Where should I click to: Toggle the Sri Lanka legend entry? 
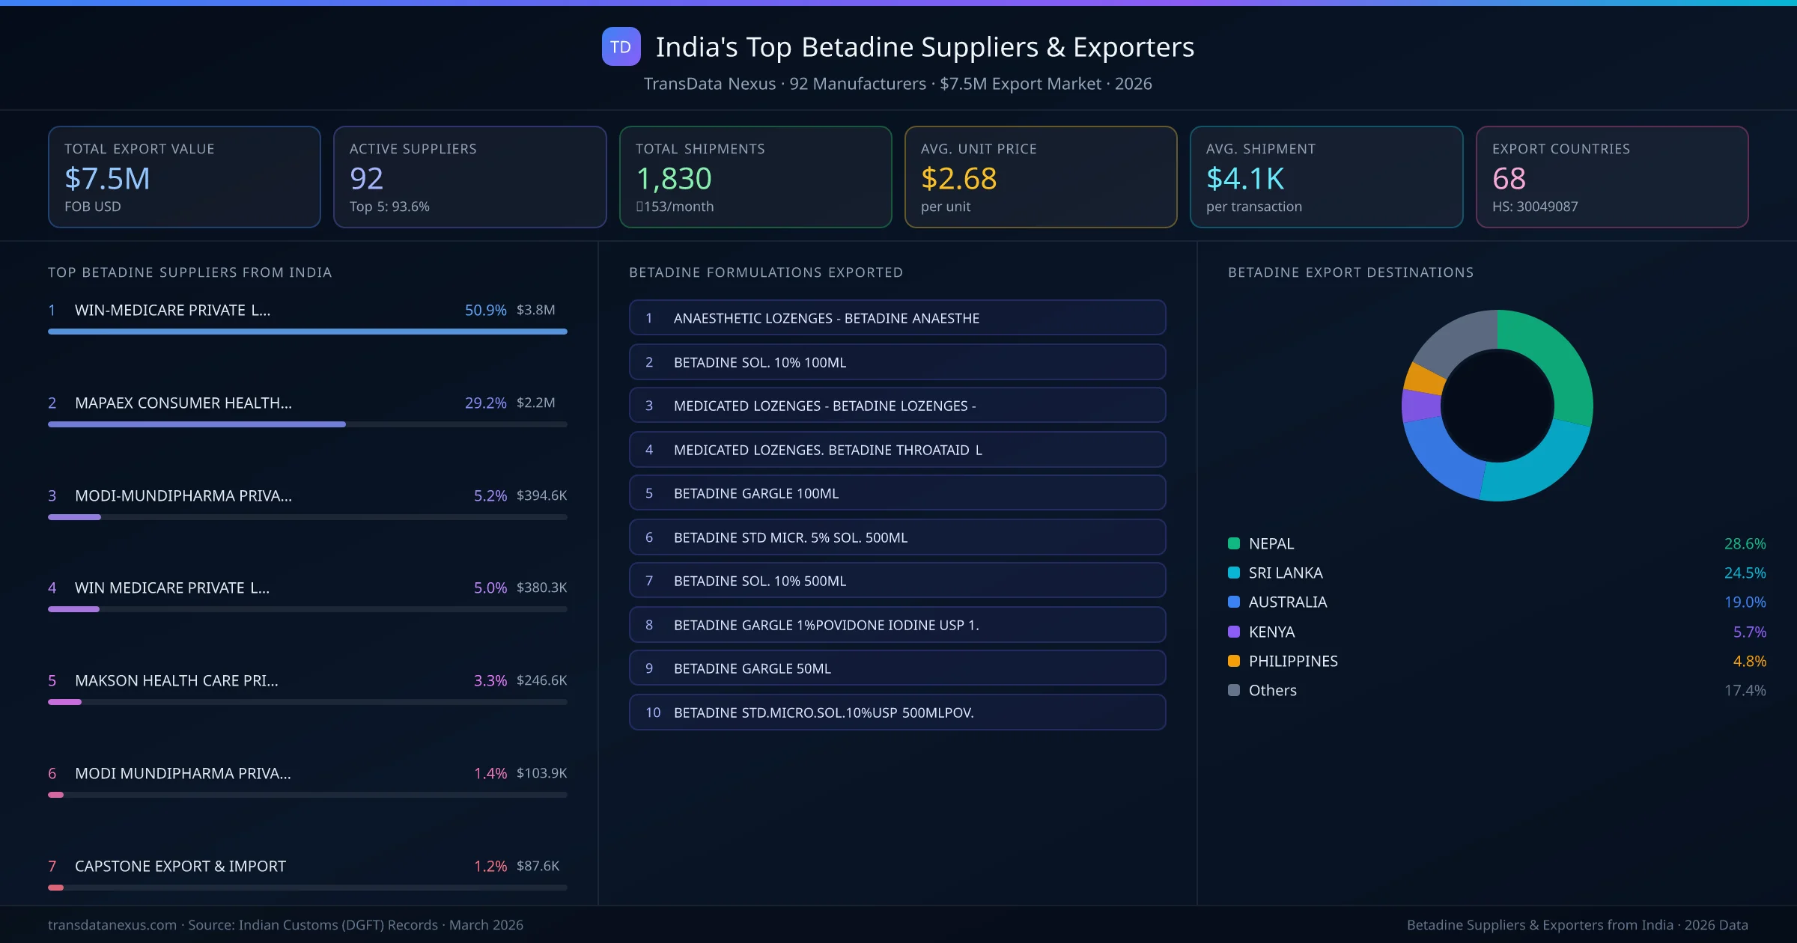point(1285,573)
